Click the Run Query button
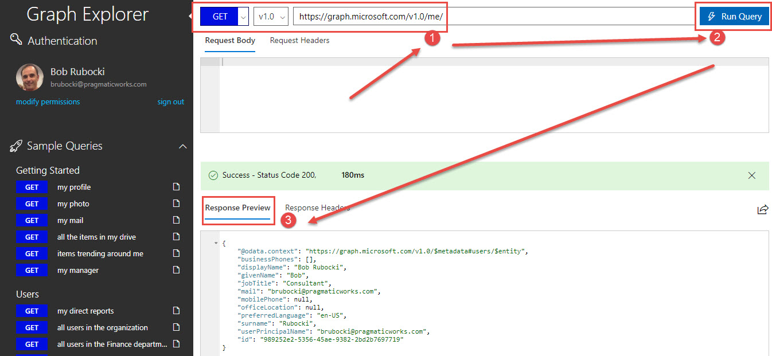 734,16
